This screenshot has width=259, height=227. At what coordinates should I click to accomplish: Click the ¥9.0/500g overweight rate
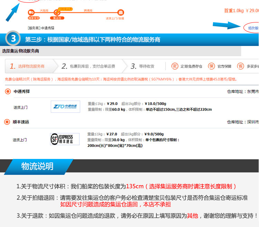[154, 134]
